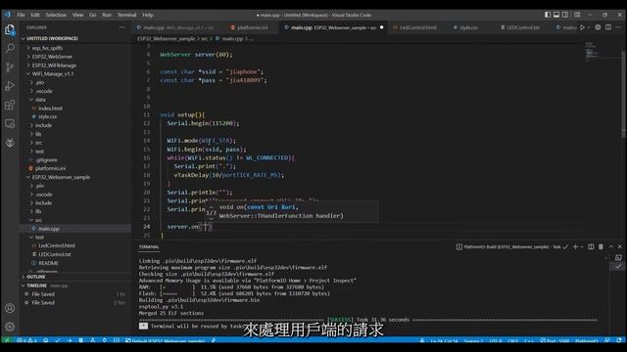The height and width of the screenshot is (352, 627).
Task: Switch to main.cpp WiFi_Manage_v1.1 tab
Action: click(178, 27)
